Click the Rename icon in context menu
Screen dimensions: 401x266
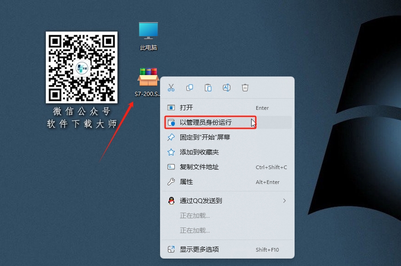227,88
